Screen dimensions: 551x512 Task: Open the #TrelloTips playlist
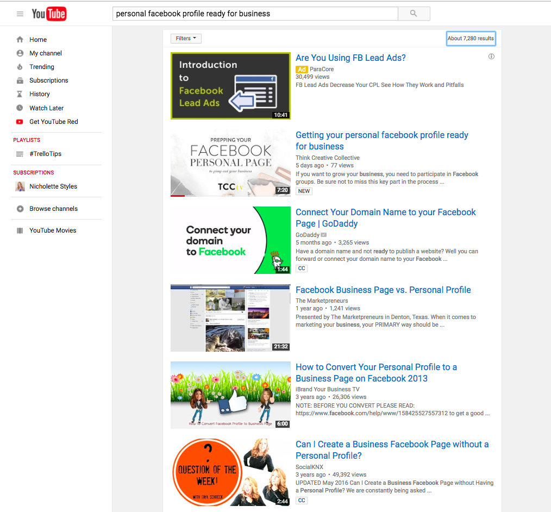coord(45,154)
